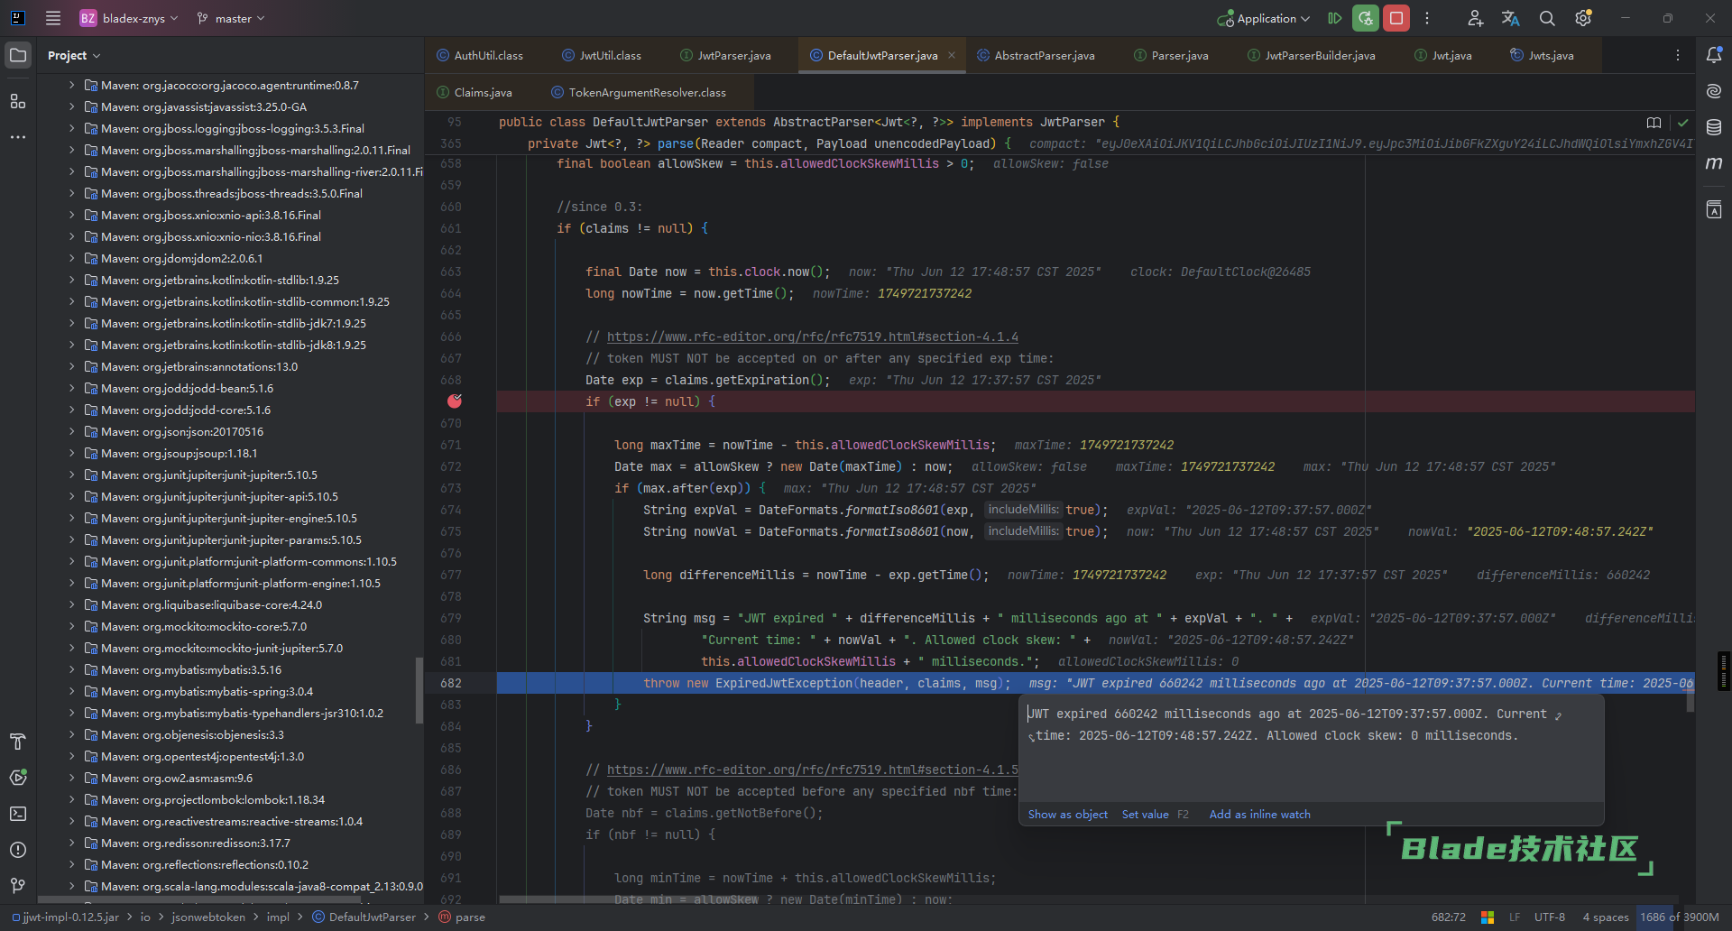Click the DefaultJwtParser breadcrumb
The image size is (1732, 931).
coord(364,917)
